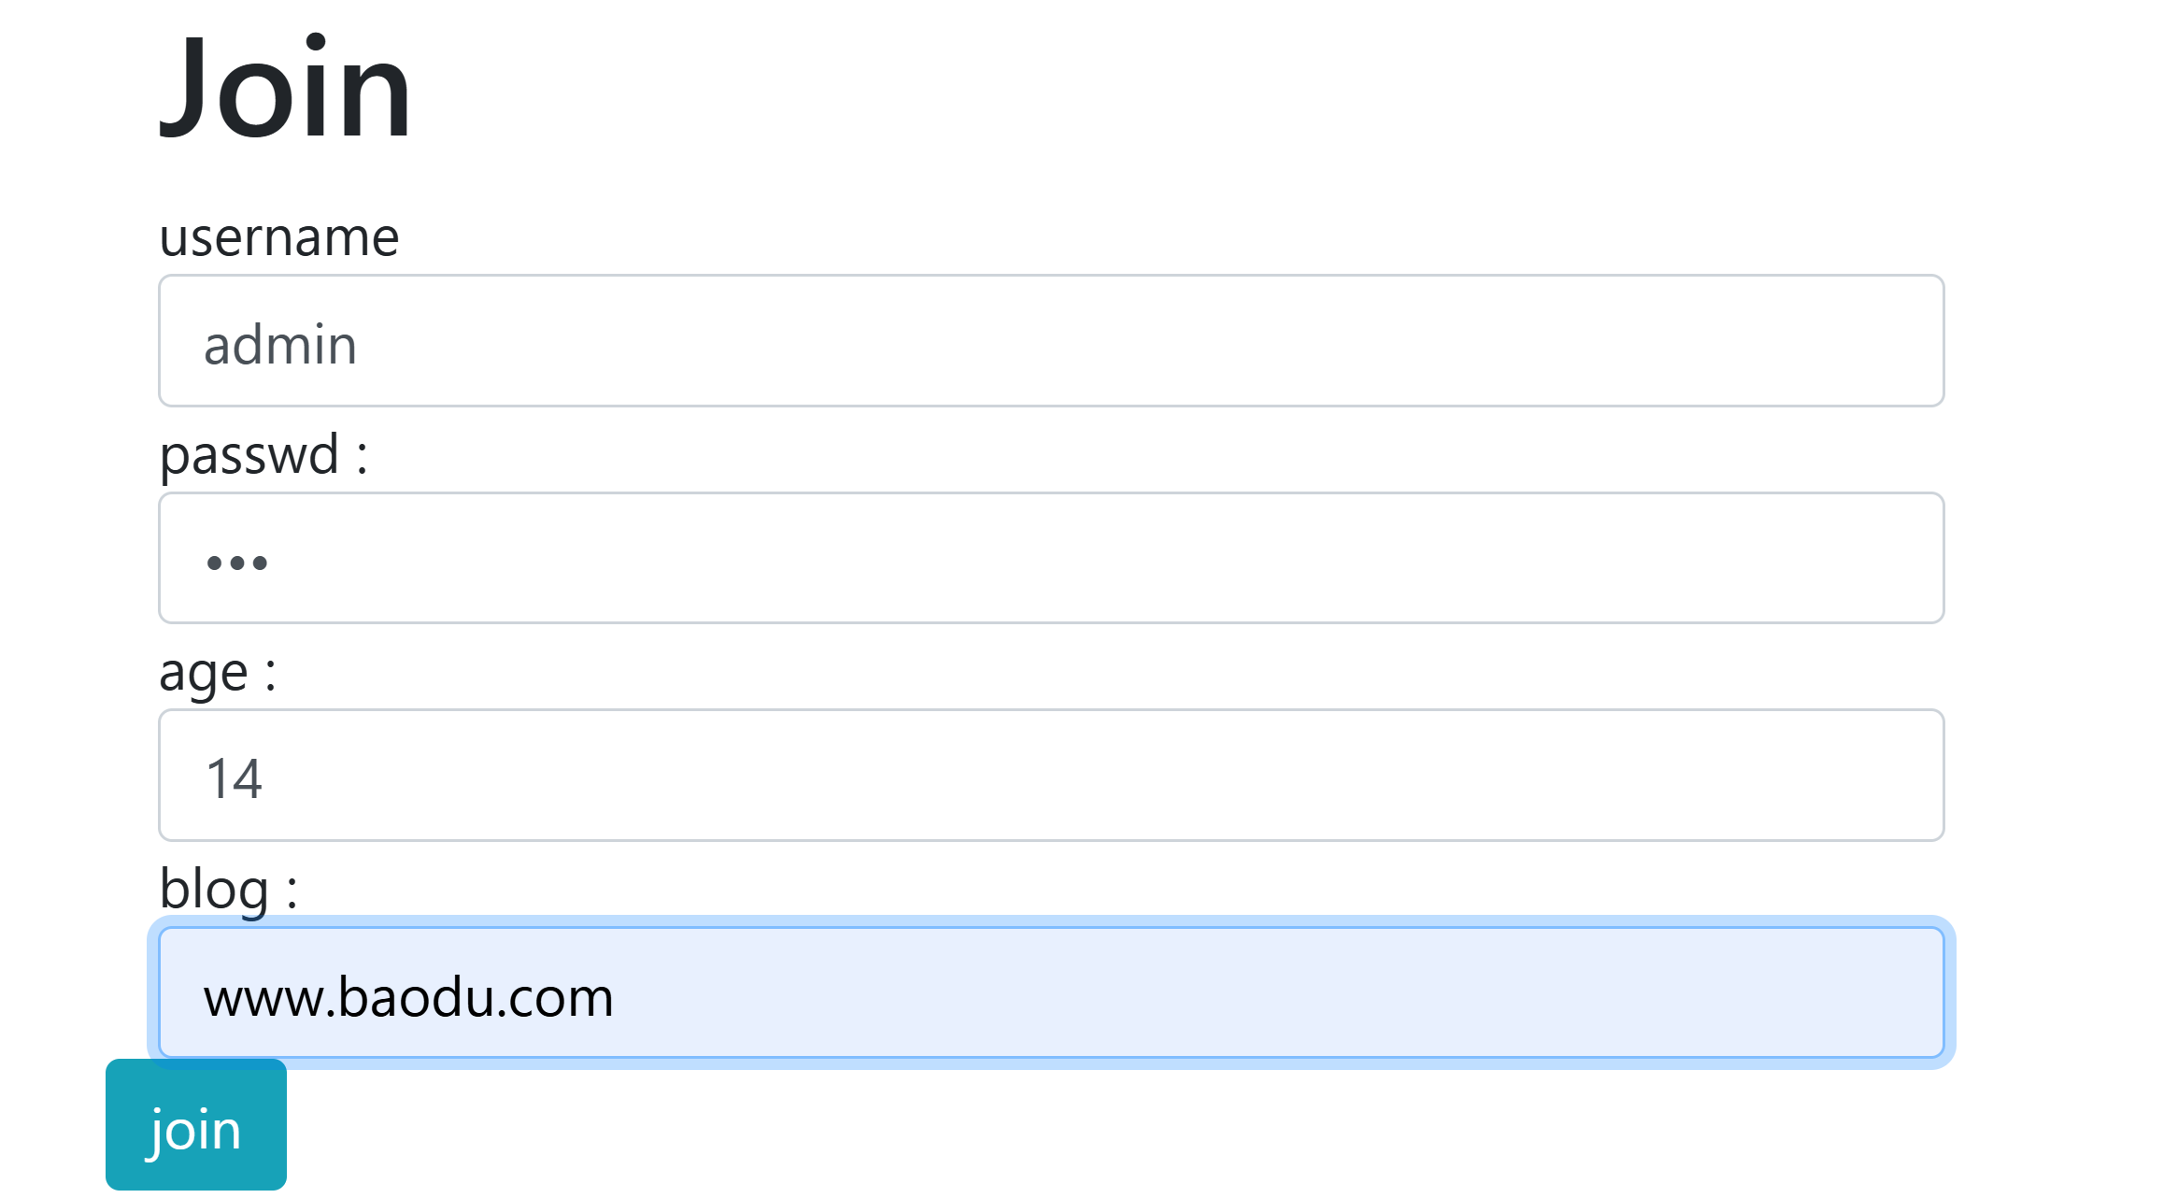Screen dimensions: 2178x1198
Task: Click the word "join" on the button
Action: click(x=195, y=1130)
